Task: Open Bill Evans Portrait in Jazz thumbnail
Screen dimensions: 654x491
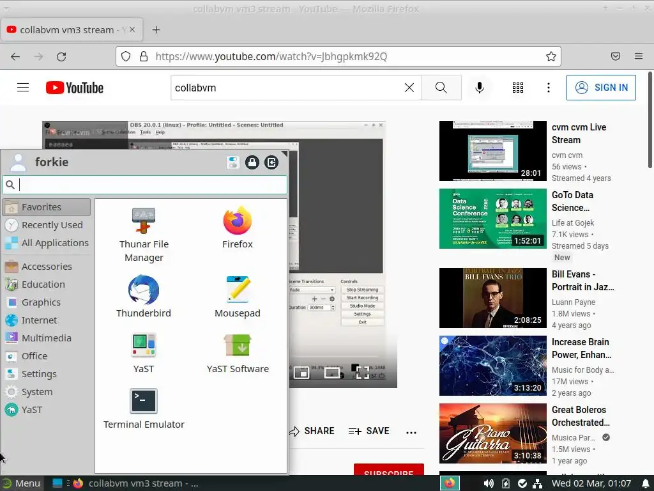Action: coord(493,298)
